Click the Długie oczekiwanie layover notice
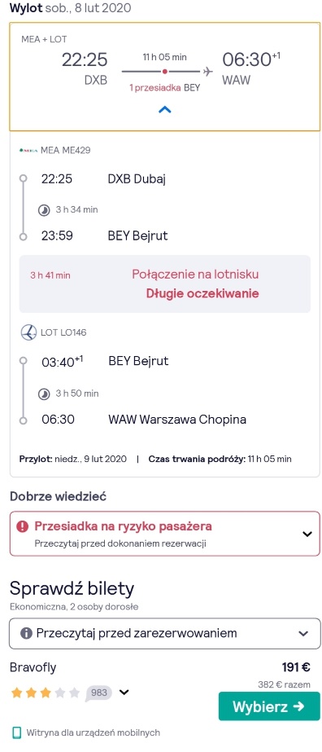Screen dimensions: 322x752 coord(202,293)
